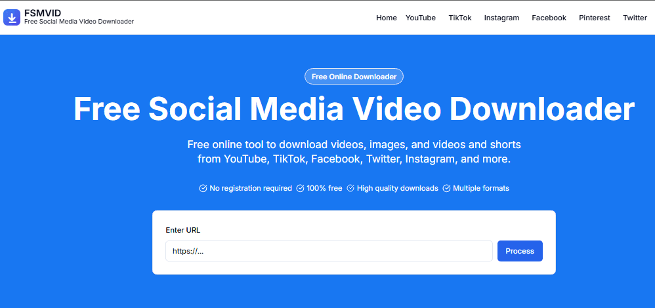Click the checkmark icon beside 100% free
The width and height of the screenshot is (655, 308).
300,188
